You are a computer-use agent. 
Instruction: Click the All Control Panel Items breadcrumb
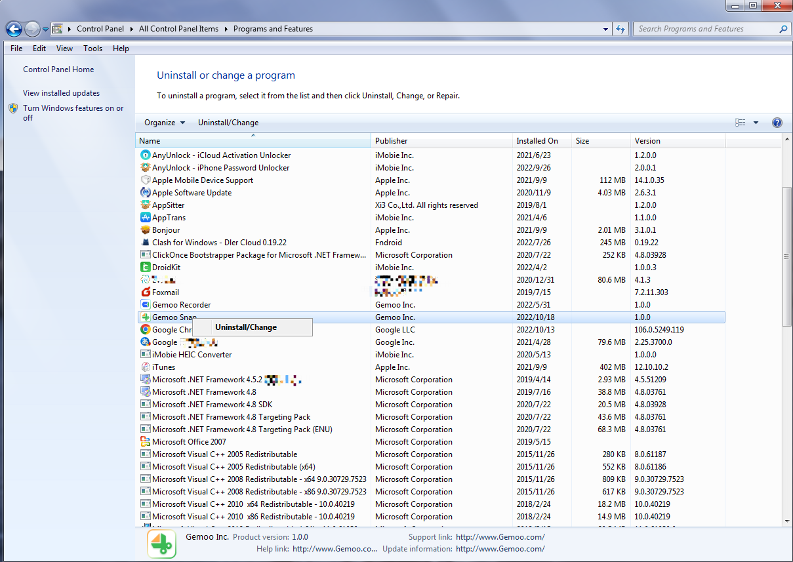tap(178, 29)
